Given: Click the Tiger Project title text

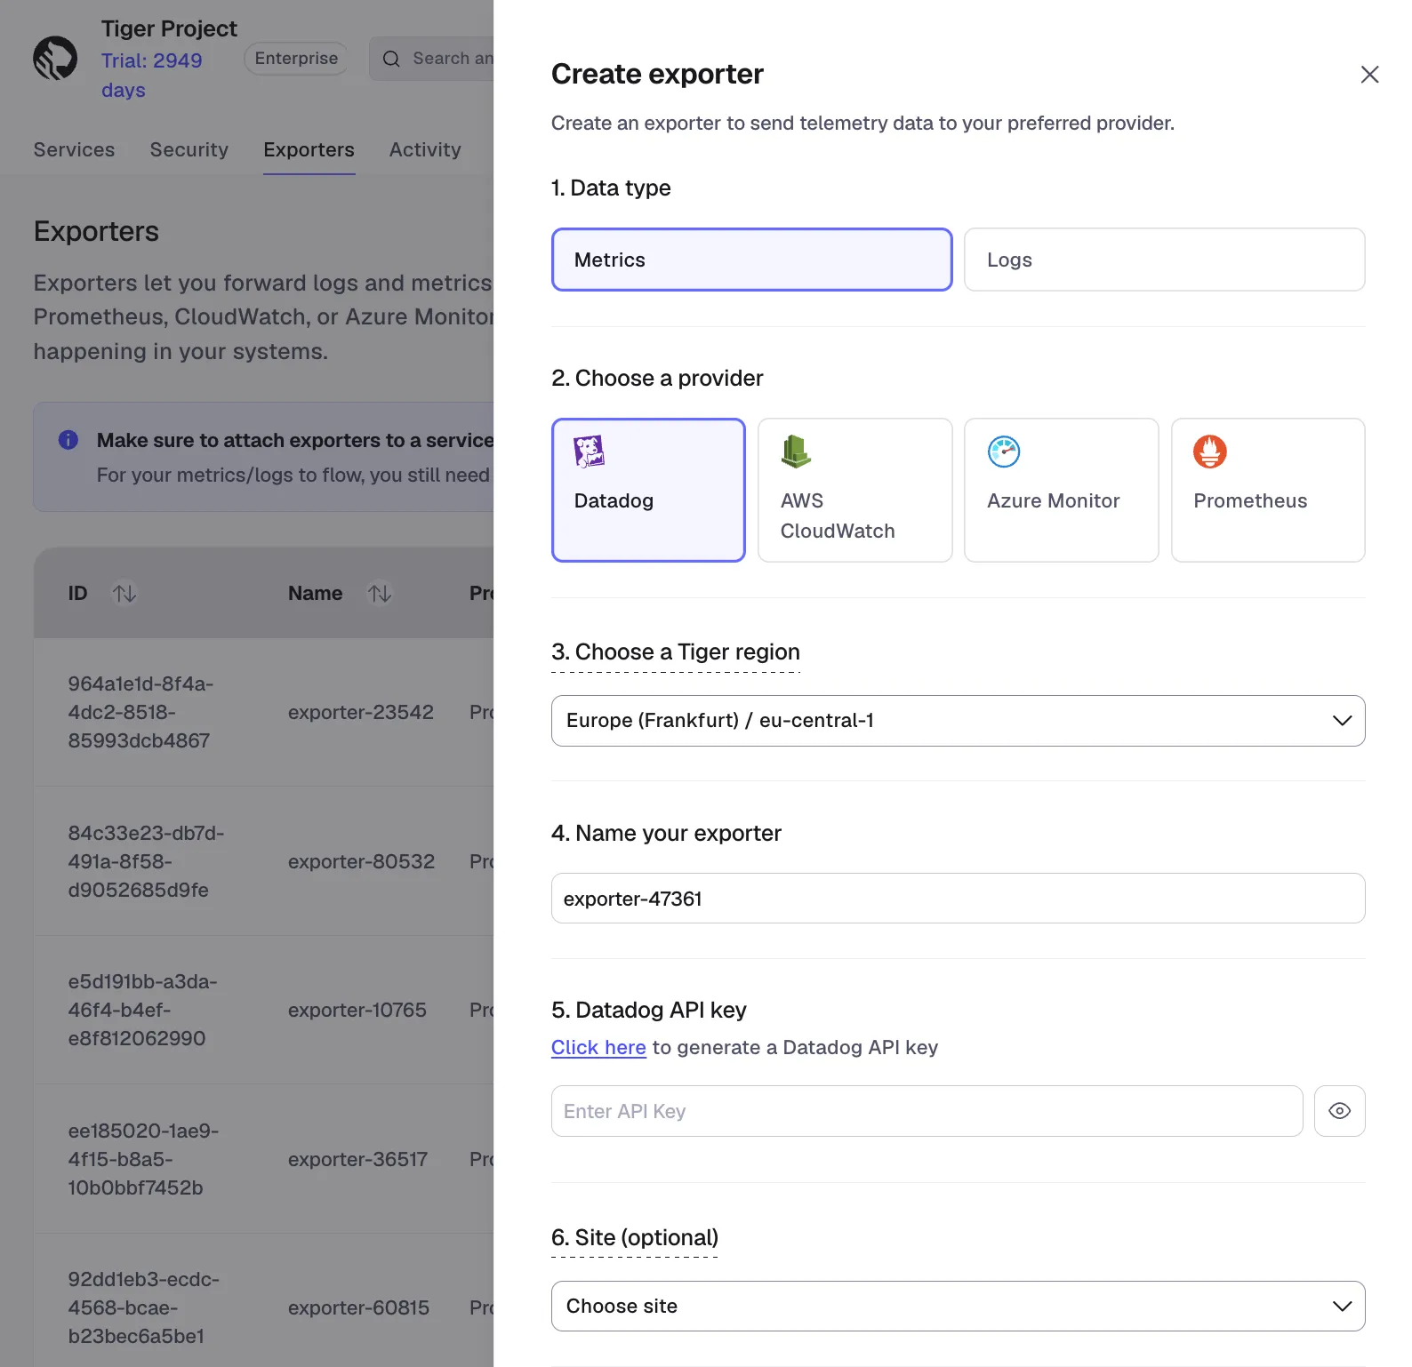Looking at the screenshot, I should pos(169,29).
